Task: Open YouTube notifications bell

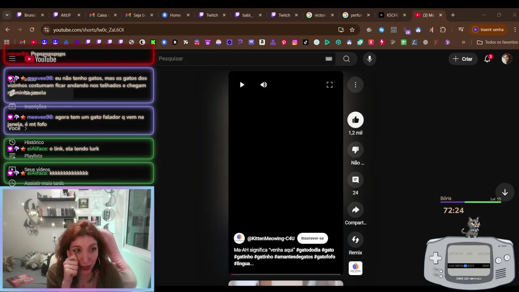Action: pos(488,59)
